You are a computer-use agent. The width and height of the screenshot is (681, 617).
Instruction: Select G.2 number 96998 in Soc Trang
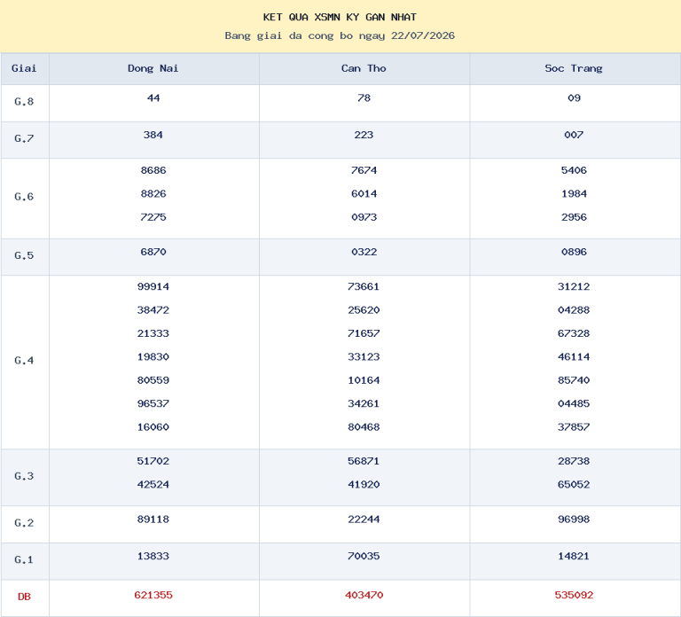(x=575, y=519)
